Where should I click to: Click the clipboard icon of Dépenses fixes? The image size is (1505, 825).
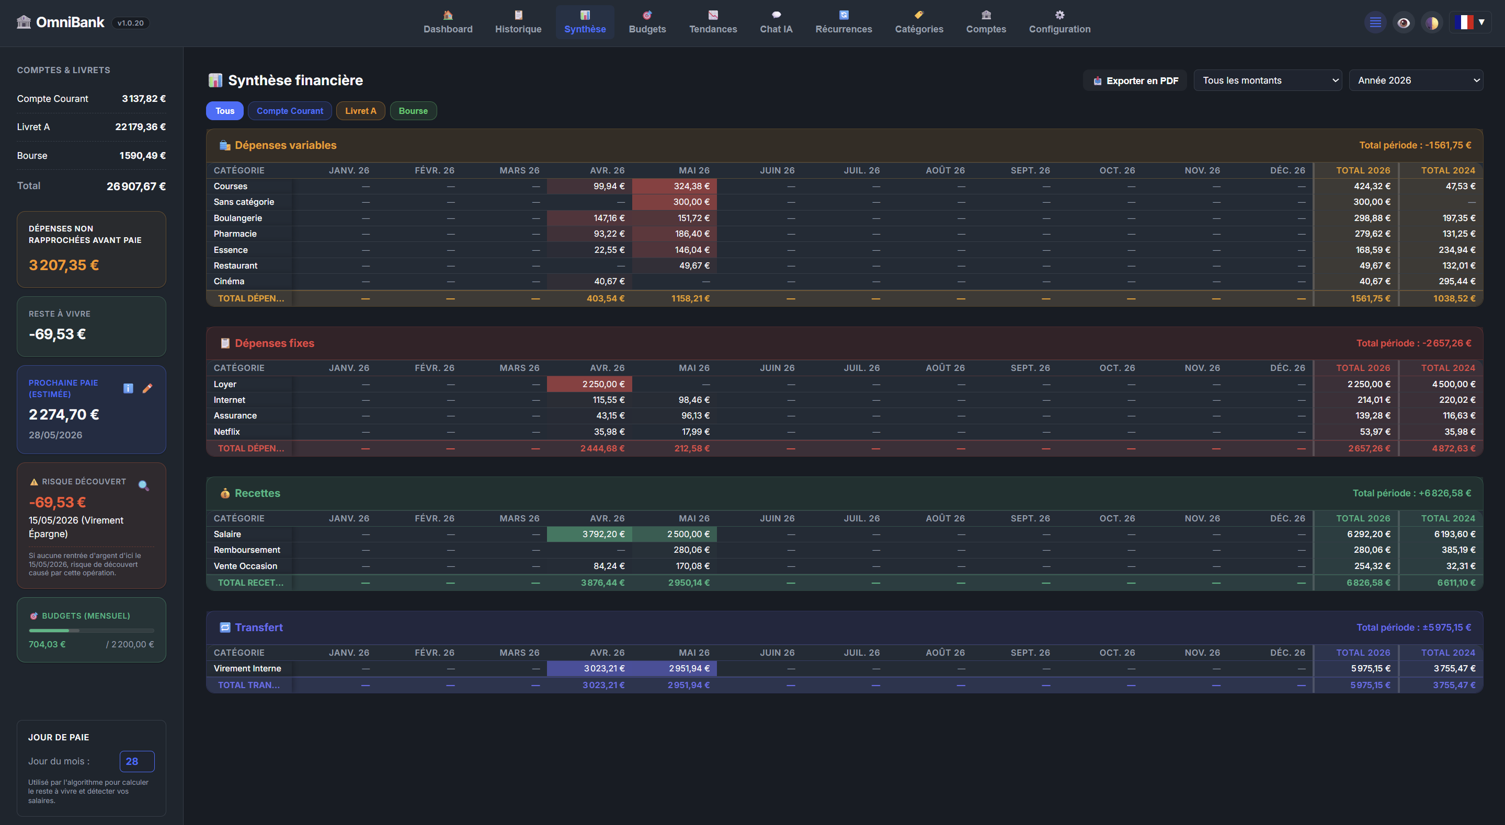(224, 343)
